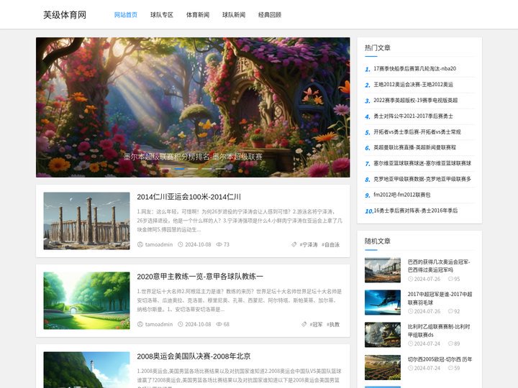Screen dimensions: 518x388
Task: Click tag icon beside #冠军
Action: (304, 324)
